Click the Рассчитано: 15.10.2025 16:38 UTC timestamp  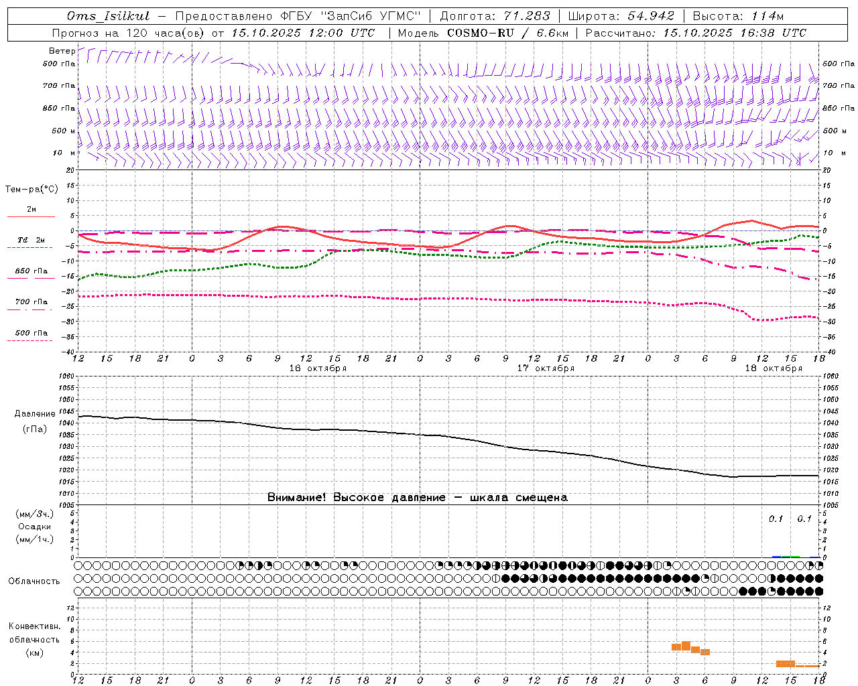pos(696,33)
